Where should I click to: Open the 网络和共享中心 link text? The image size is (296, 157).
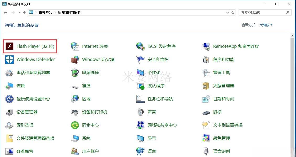click(x=162, y=125)
